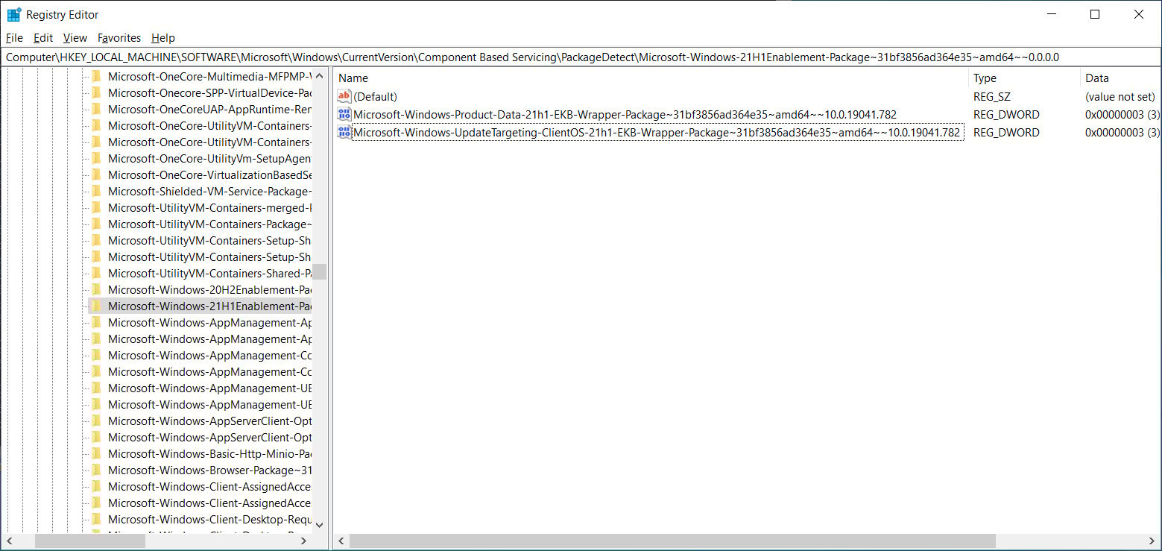Click the tree pane vertical scrollbar thumb

pyautogui.click(x=319, y=271)
